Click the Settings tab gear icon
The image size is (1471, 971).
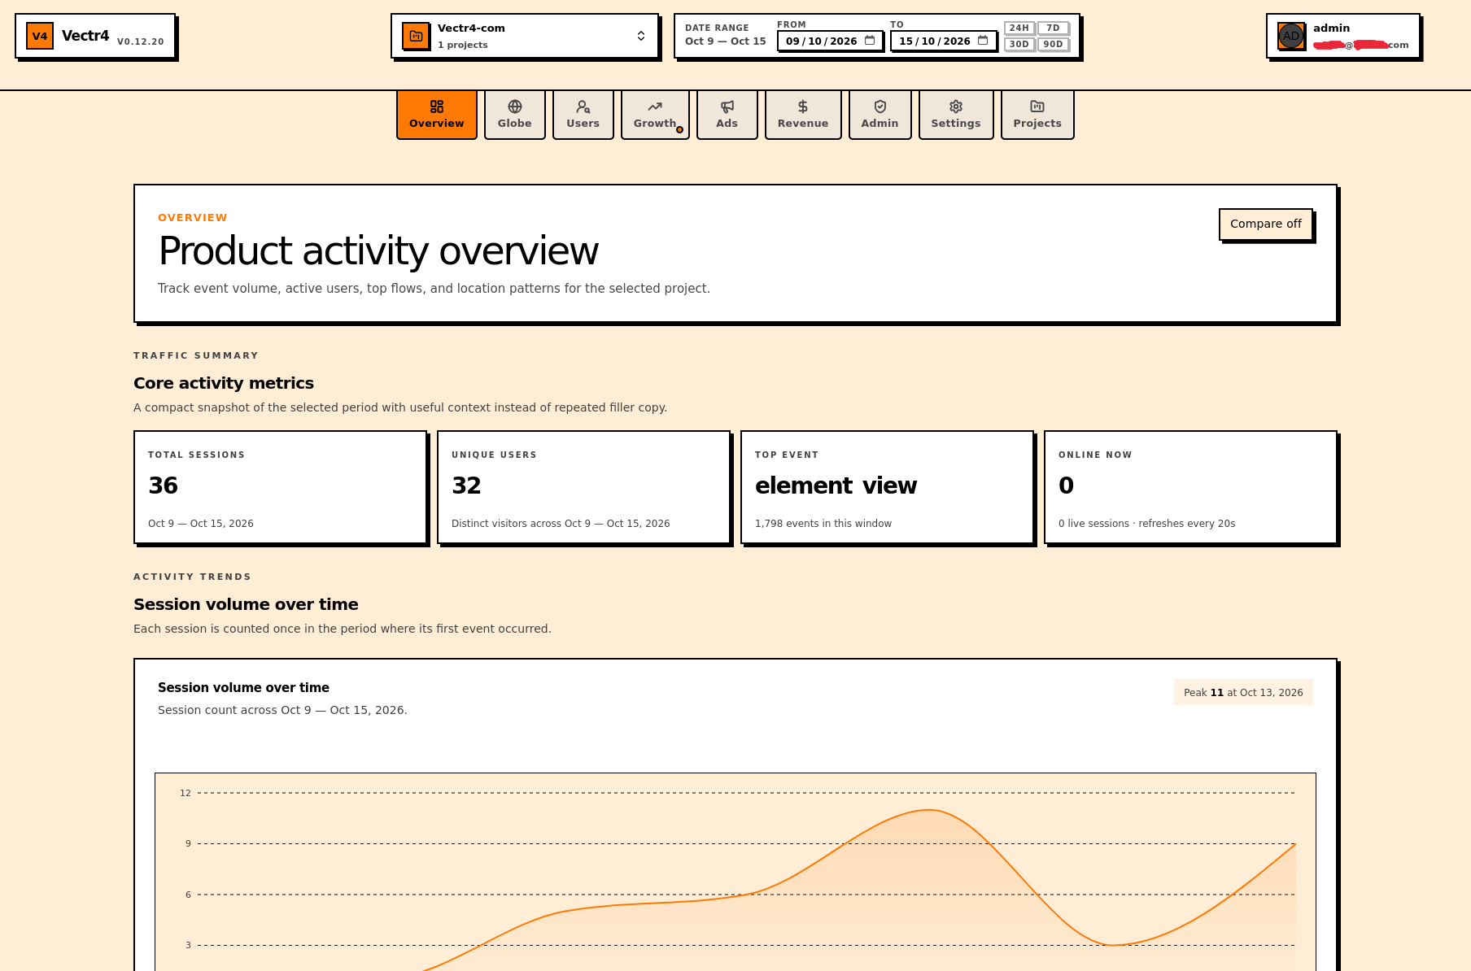(x=956, y=107)
